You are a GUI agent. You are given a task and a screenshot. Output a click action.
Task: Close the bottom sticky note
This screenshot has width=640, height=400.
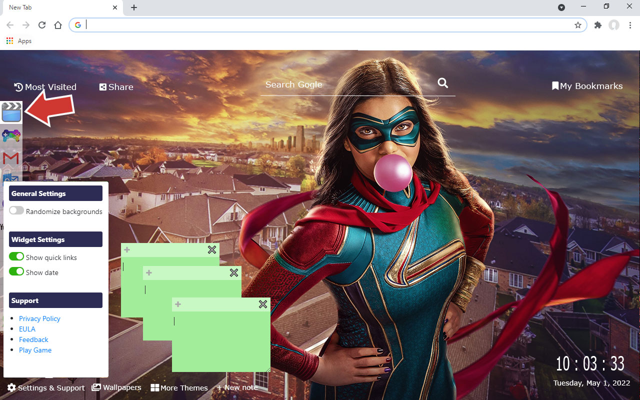263,304
